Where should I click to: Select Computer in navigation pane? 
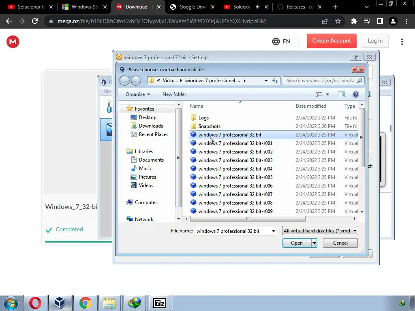142,202
